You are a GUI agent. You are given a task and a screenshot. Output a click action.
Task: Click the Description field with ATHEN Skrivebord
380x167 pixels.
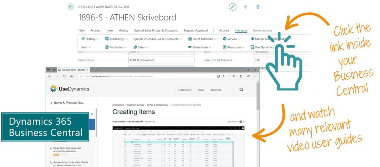(x=162, y=60)
